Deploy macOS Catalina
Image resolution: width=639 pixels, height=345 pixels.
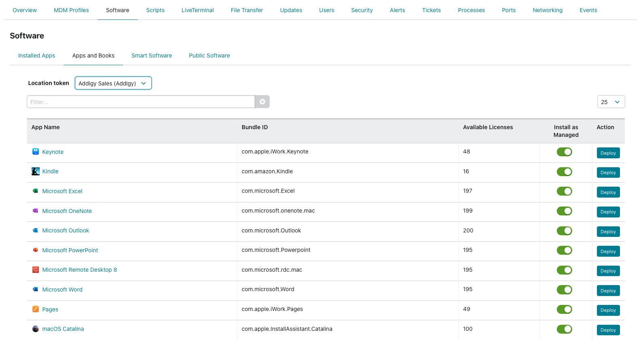(608, 330)
